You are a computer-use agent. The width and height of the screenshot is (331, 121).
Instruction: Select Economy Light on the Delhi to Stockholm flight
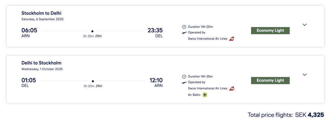point(270,81)
